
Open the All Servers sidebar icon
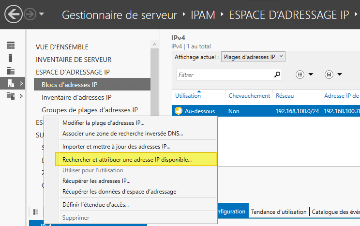point(11,71)
